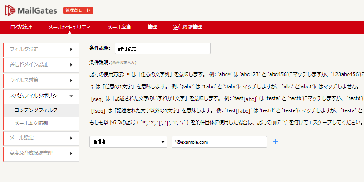Expand the 高度な脅威保護管理 section arrow

71,153
